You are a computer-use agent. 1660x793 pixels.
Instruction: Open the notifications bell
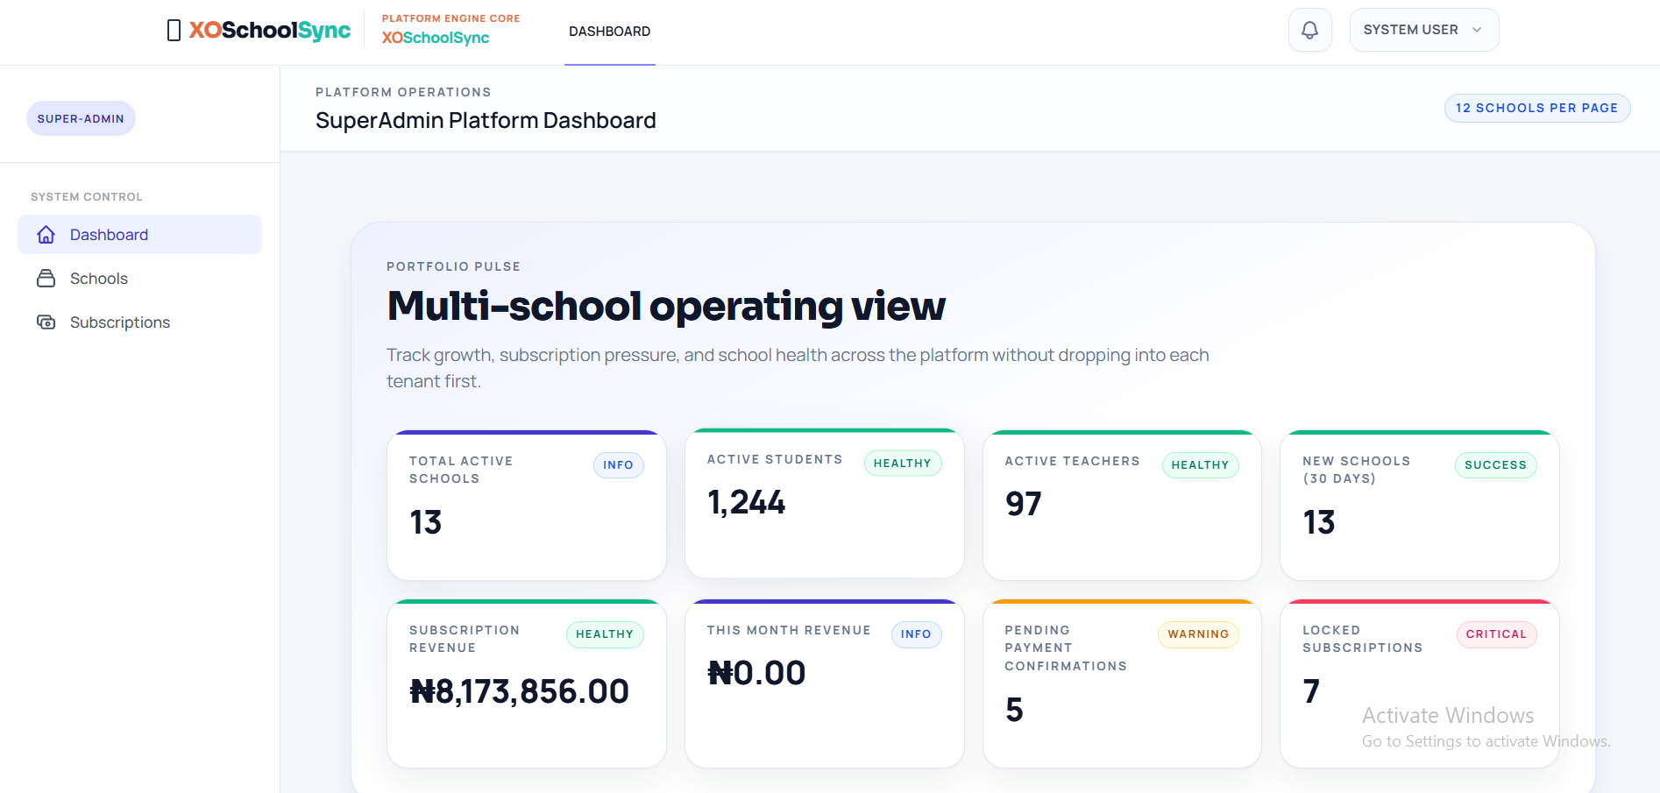coord(1309,31)
